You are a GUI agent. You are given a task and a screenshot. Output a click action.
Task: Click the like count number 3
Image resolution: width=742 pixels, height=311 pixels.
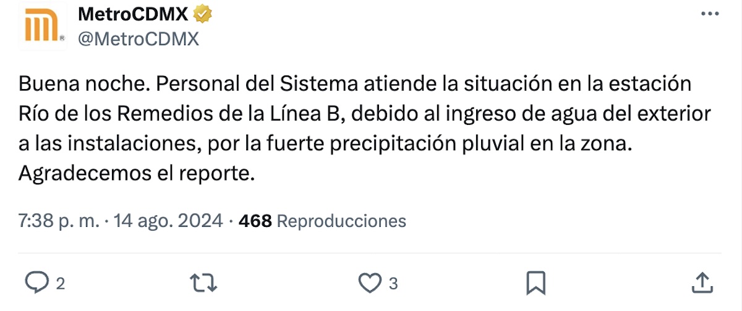click(393, 284)
